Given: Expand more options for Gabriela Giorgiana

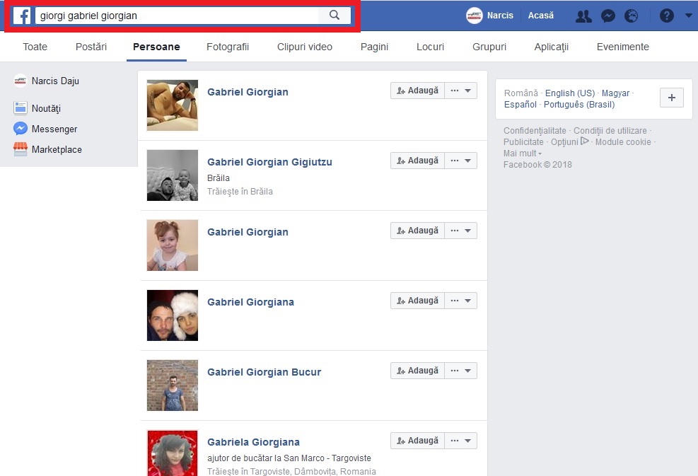Looking at the screenshot, I should [x=460, y=441].
